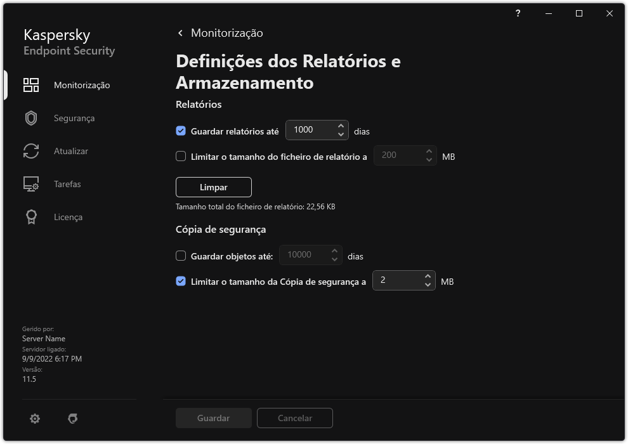Click the Segurança shield icon

click(30, 117)
